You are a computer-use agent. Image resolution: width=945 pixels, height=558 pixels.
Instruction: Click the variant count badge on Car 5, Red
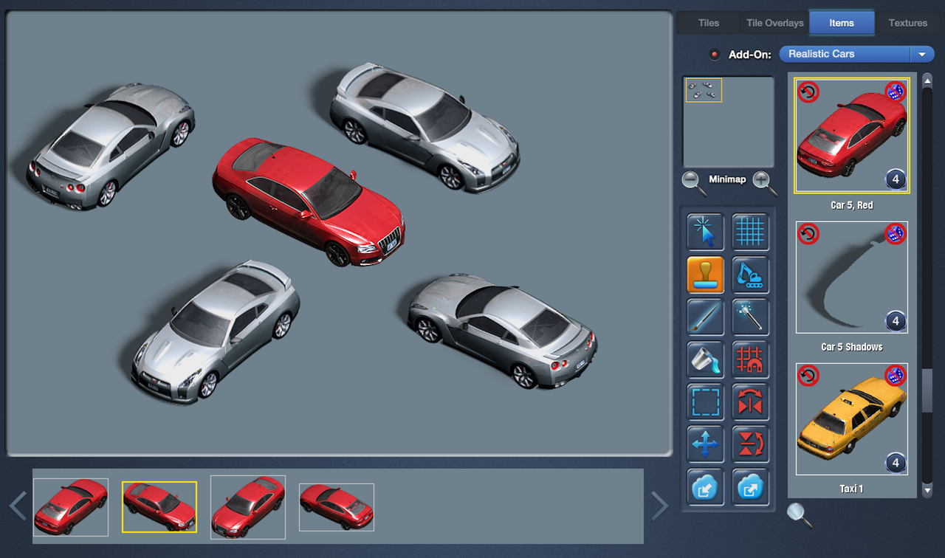pyautogui.click(x=896, y=179)
